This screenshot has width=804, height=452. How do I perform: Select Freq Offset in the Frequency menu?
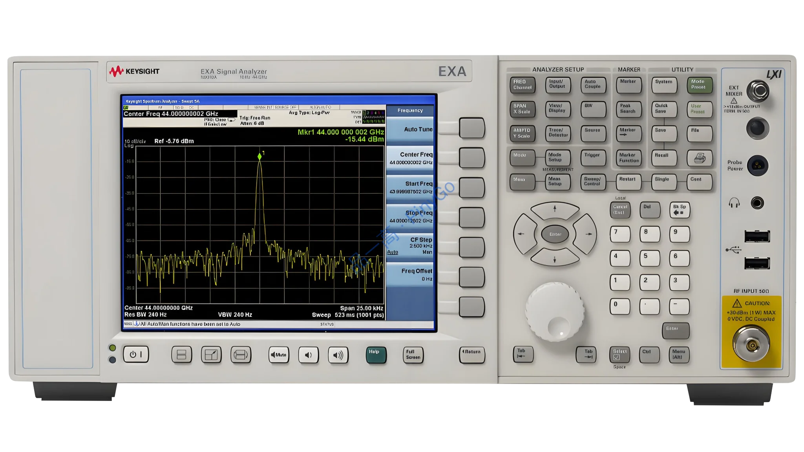tap(410, 275)
